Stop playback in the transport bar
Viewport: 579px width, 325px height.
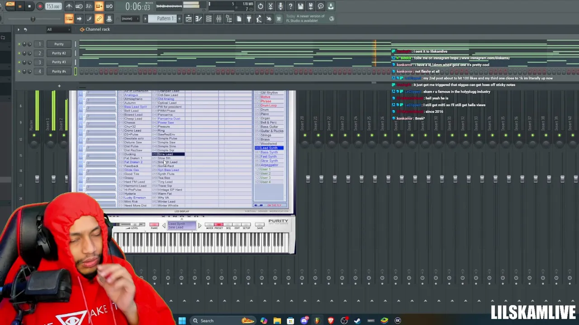(x=29, y=6)
